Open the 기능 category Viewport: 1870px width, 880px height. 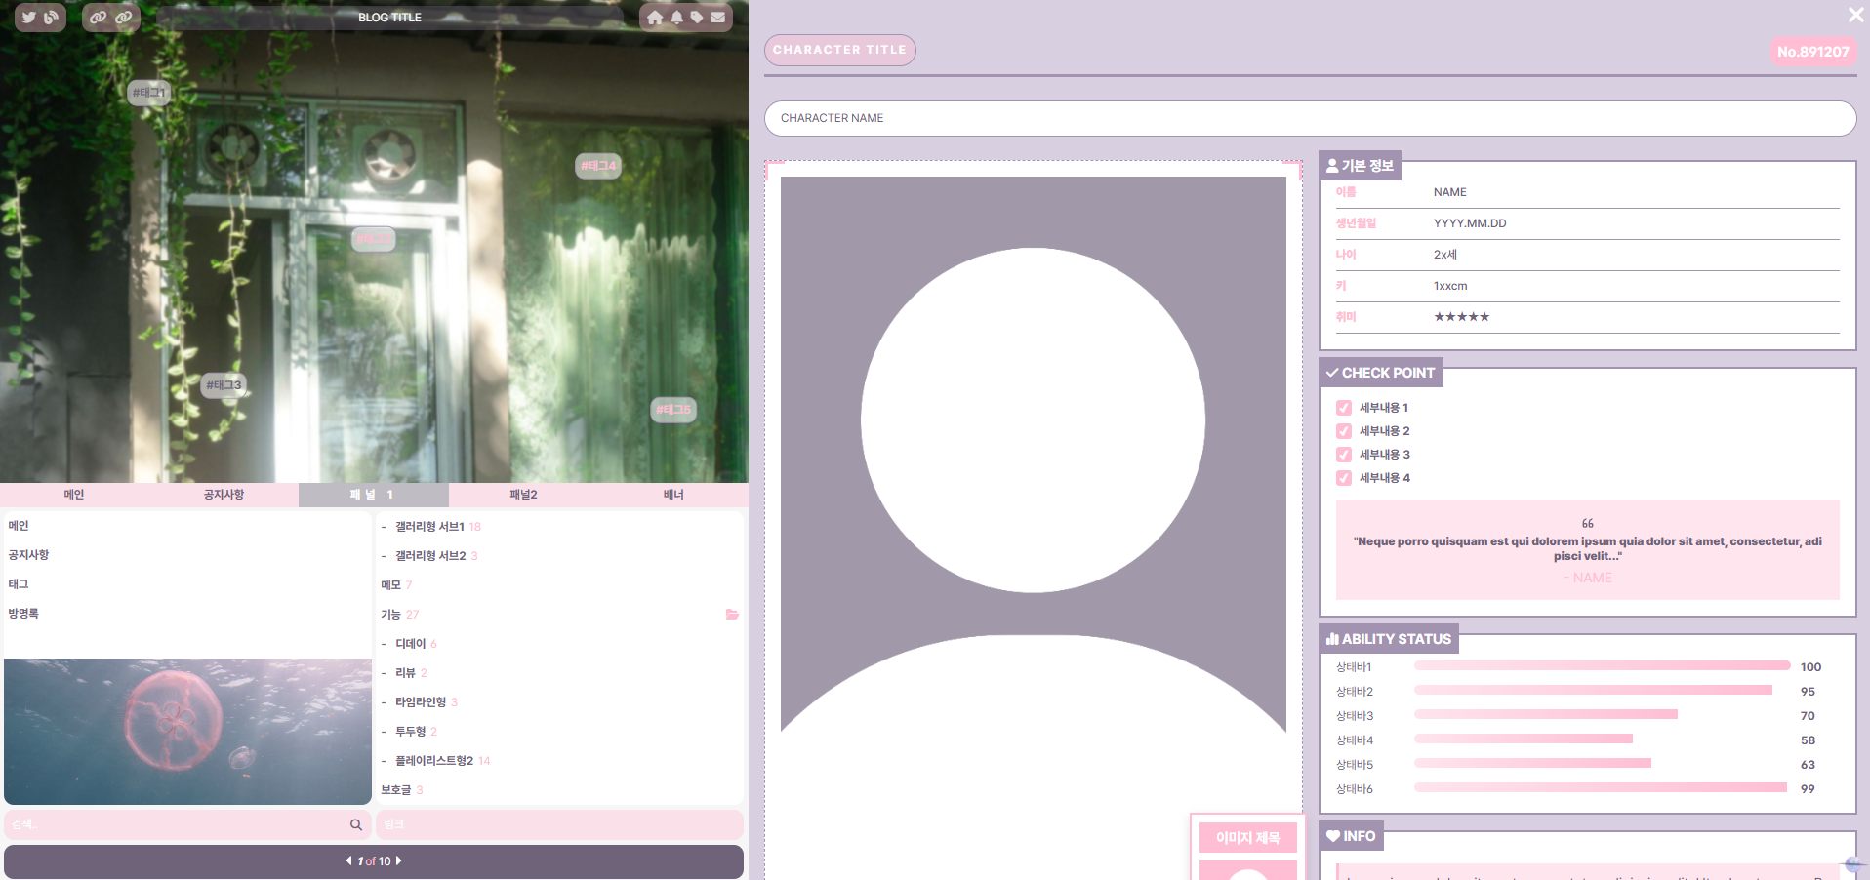click(390, 615)
